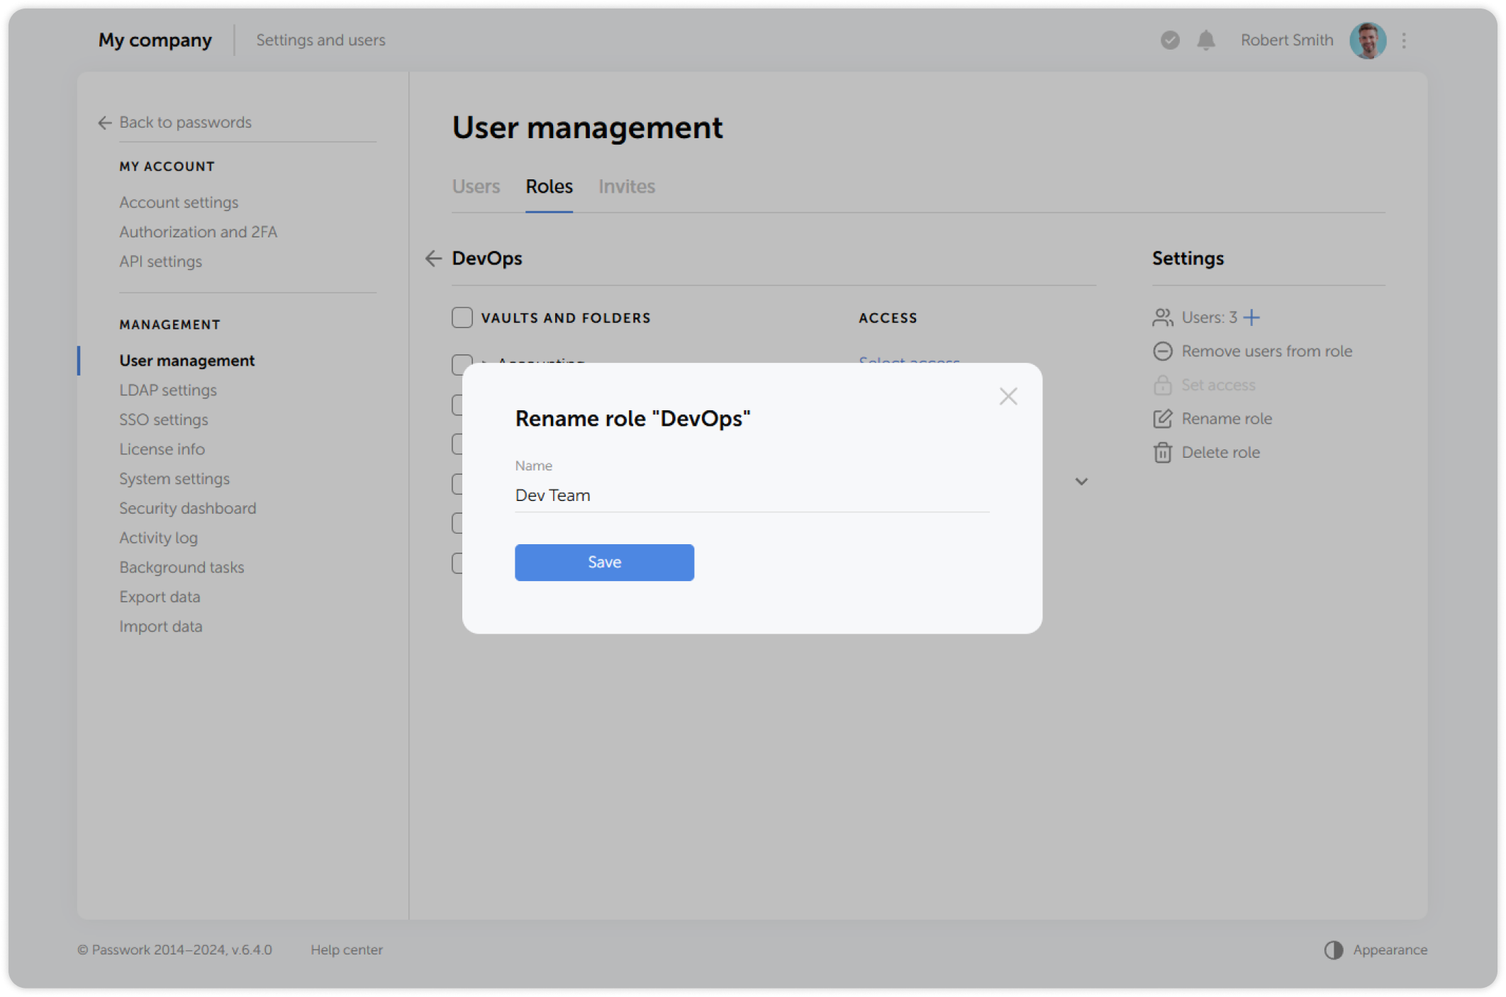Viewport: 1506px width, 997px height.
Task: Switch to the Invites tab
Action: point(626,186)
